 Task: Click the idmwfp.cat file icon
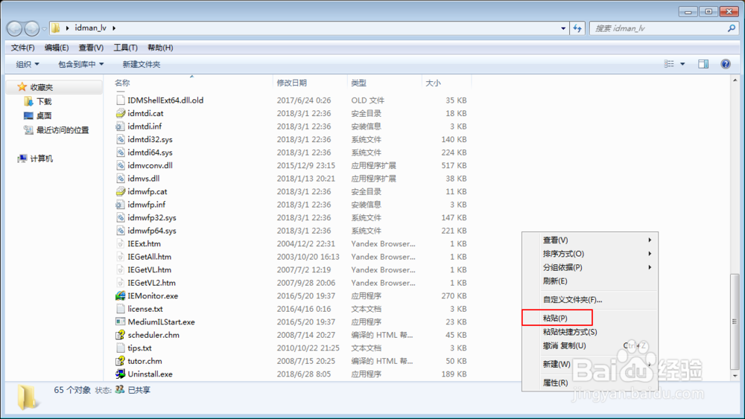121,192
